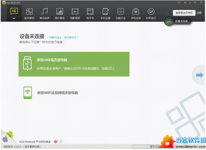Expand the arrow under the Hi icon

pyautogui.click(x=14, y=19)
